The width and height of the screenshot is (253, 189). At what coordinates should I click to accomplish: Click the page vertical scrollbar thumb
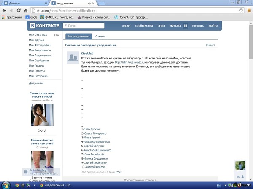[x=251, y=42]
